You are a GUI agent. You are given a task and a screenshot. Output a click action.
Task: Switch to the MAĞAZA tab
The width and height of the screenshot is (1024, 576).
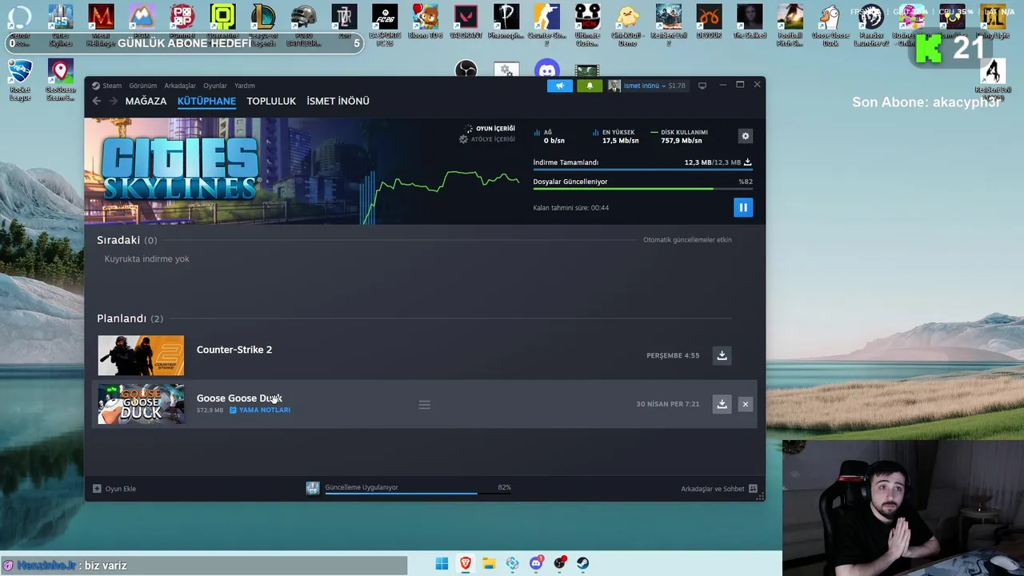146,102
